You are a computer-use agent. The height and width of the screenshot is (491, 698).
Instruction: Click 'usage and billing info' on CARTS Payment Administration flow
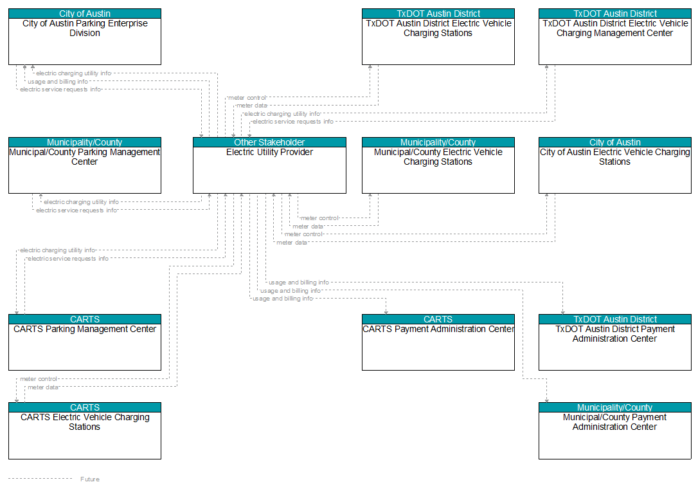click(283, 299)
